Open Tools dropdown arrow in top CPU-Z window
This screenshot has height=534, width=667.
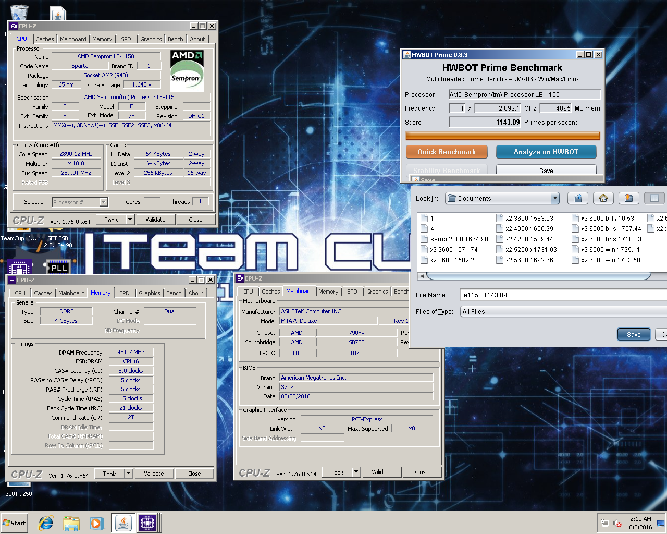click(130, 220)
